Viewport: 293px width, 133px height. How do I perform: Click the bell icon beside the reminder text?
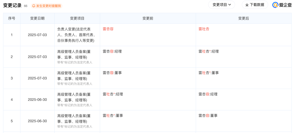point(34,6)
